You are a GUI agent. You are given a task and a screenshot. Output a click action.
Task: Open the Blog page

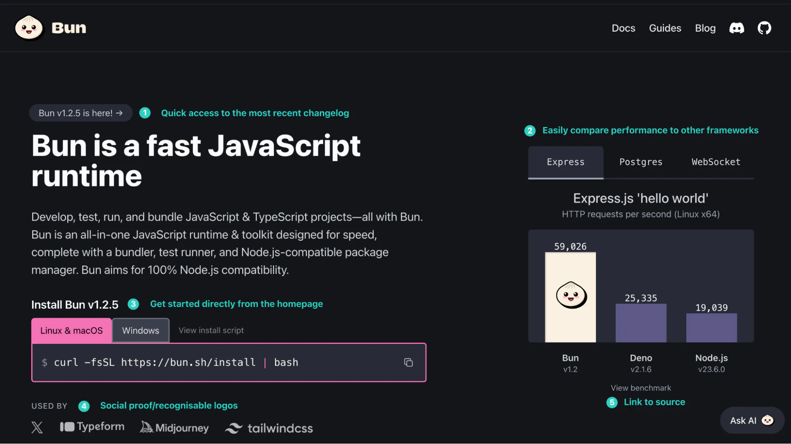pyautogui.click(x=705, y=28)
